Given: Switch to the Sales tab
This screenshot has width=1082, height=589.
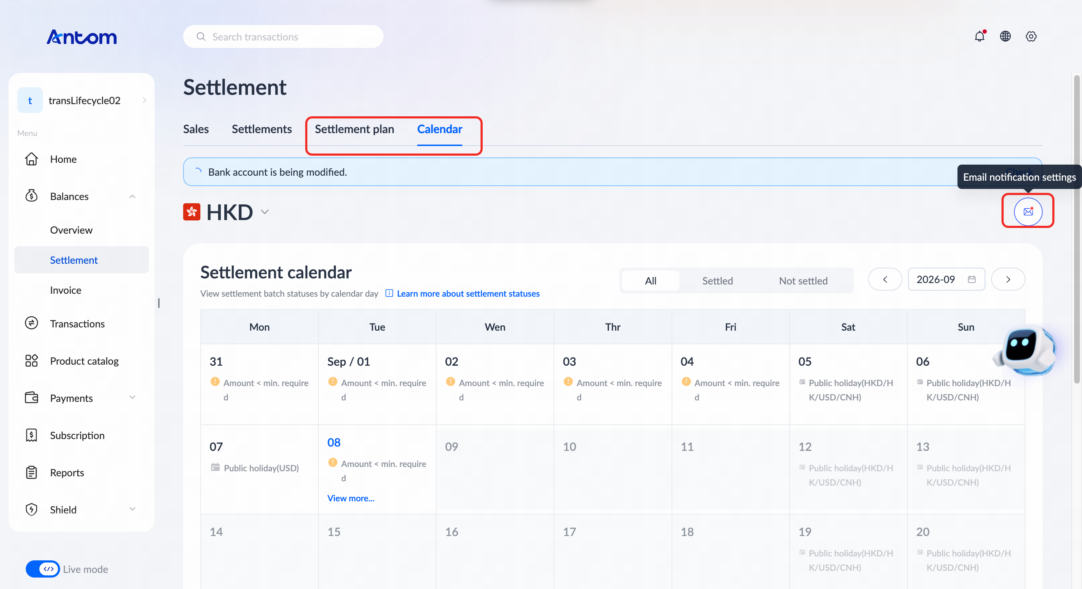Looking at the screenshot, I should pos(196,129).
